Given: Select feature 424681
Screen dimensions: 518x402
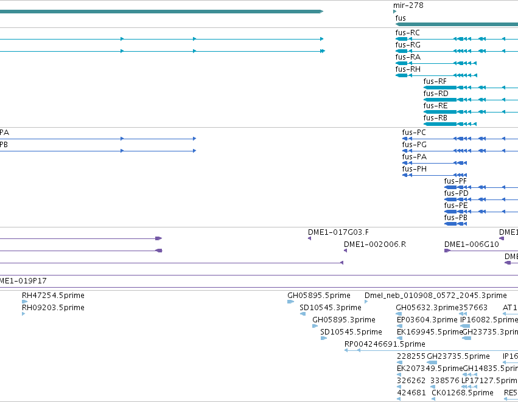Looking at the screenshot, I should [411, 393].
